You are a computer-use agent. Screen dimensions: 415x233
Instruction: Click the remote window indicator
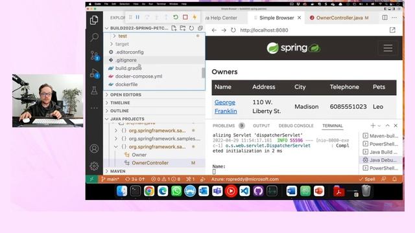pyautogui.click(x=91, y=179)
